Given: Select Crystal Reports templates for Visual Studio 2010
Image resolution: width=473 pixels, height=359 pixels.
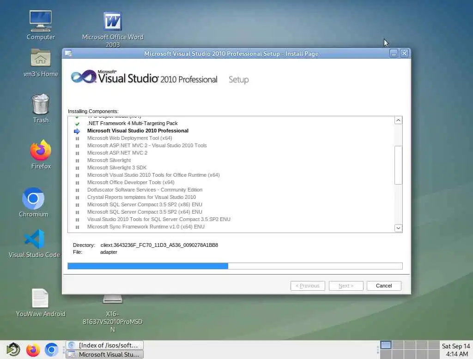Looking at the screenshot, I should point(141,197).
